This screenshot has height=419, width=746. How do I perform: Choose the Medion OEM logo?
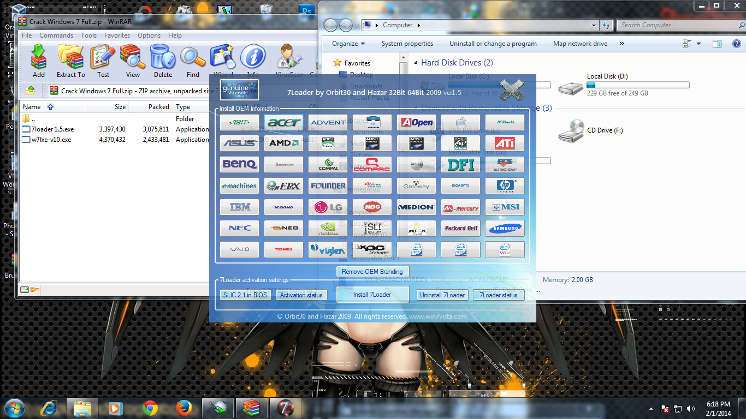coord(417,207)
